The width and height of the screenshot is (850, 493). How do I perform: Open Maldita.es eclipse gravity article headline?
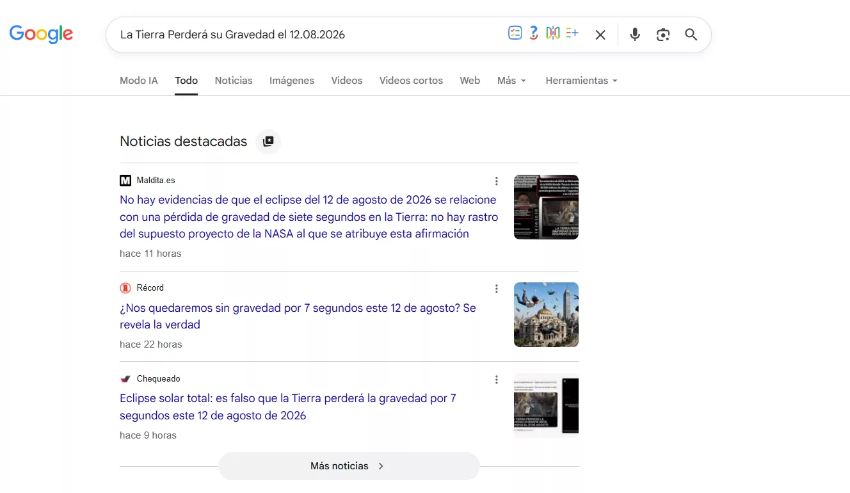(309, 217)
